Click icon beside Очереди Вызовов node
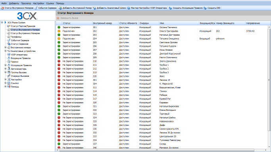271x152 pixels. pos(9,76)
